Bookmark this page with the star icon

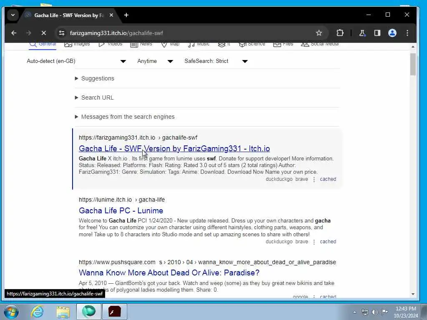coord(319,33)
